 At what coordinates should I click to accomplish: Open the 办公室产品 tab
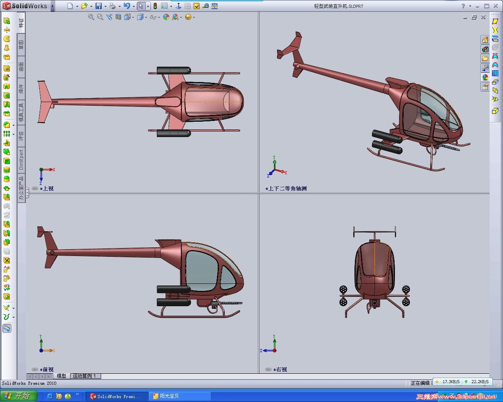pos(21,188)
